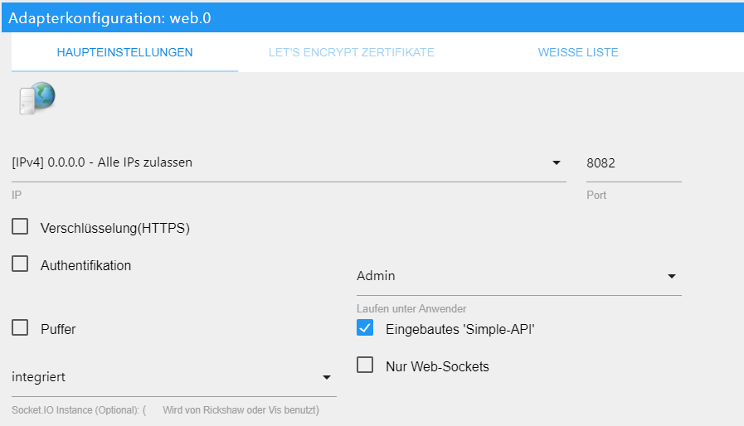Enable the Verschlüsselung(HTTPS) checkbox
744x426 pixels.
[x=20, y=227]
